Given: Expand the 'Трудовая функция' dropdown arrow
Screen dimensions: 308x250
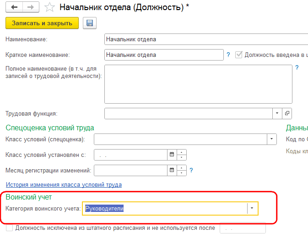Looking at the screenshot, I should click(277, 113).
